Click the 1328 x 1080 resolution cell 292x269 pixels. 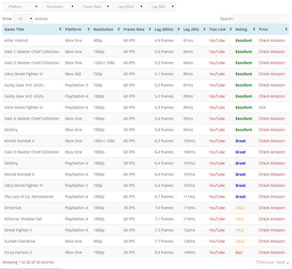point(104,63)
